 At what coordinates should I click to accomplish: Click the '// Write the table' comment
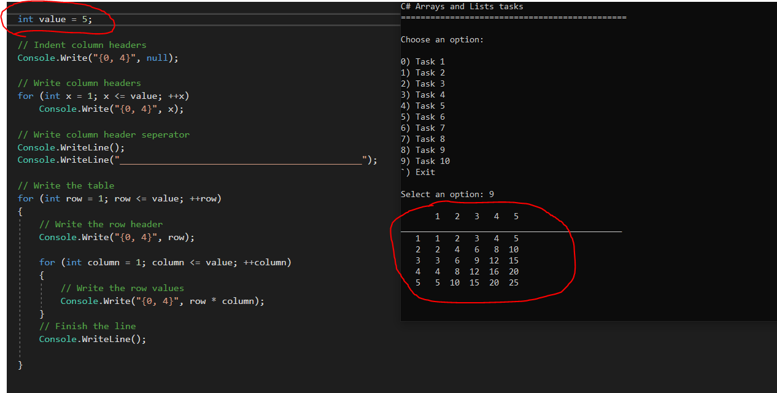coord(66,185)
